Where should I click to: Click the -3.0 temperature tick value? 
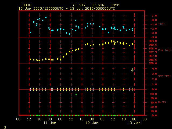[153, 33]
